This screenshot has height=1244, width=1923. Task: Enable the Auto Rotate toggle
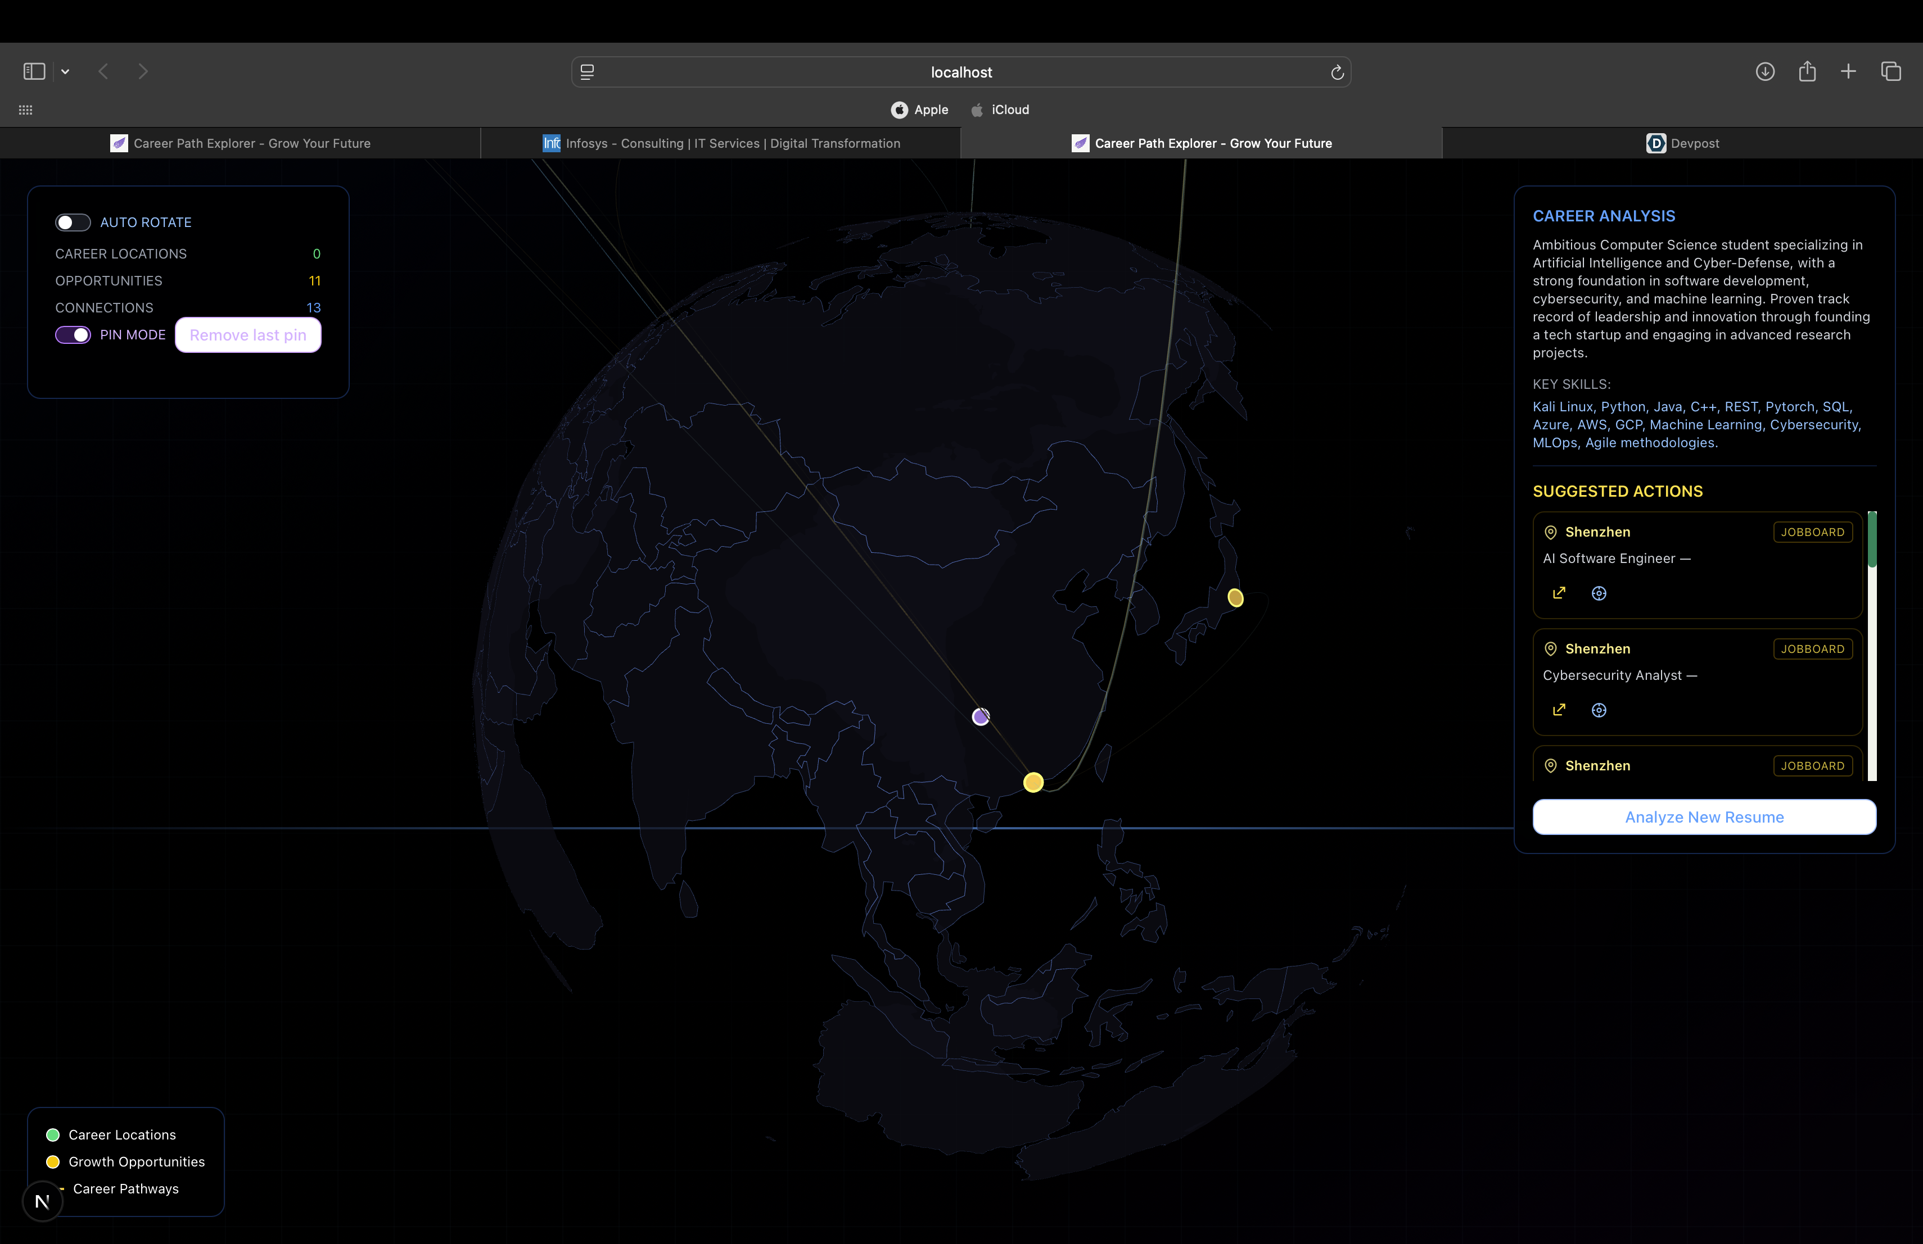coord(73,222)
